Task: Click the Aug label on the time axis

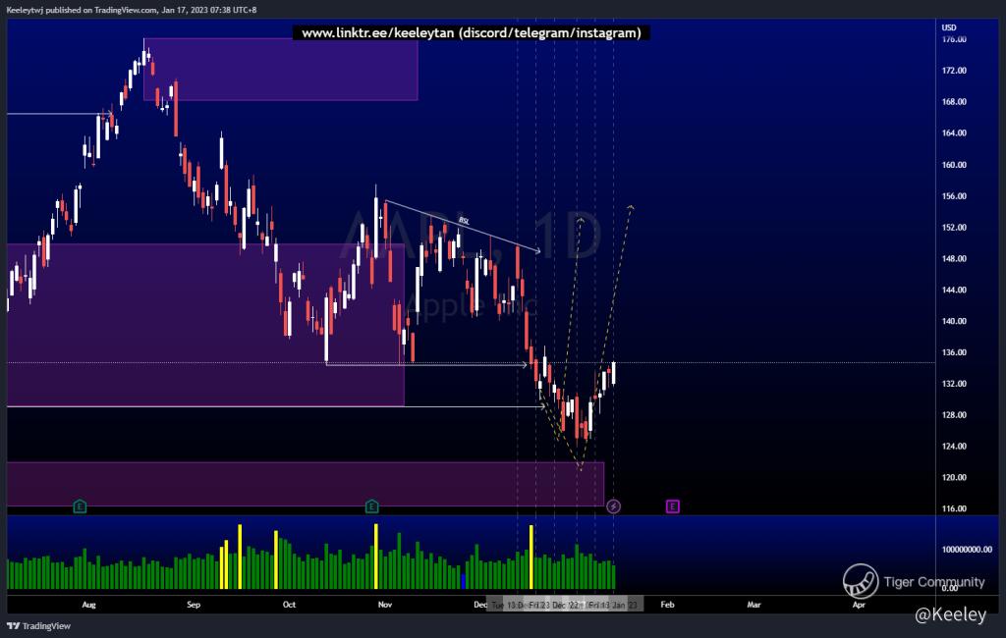Action: pos(89,605)
